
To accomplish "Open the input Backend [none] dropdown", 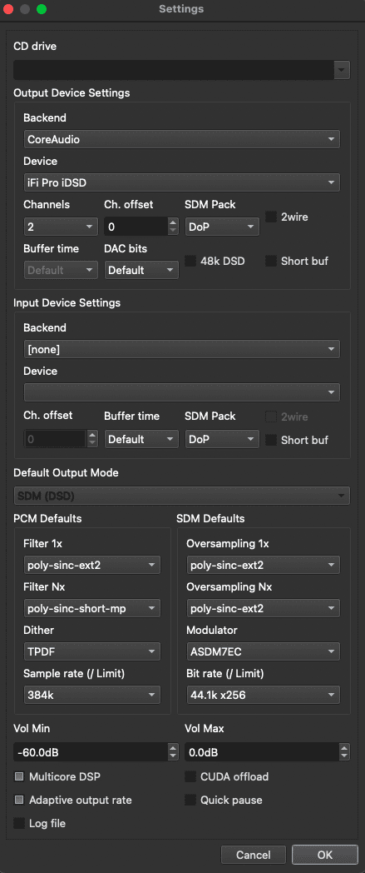I will [181, 349].
